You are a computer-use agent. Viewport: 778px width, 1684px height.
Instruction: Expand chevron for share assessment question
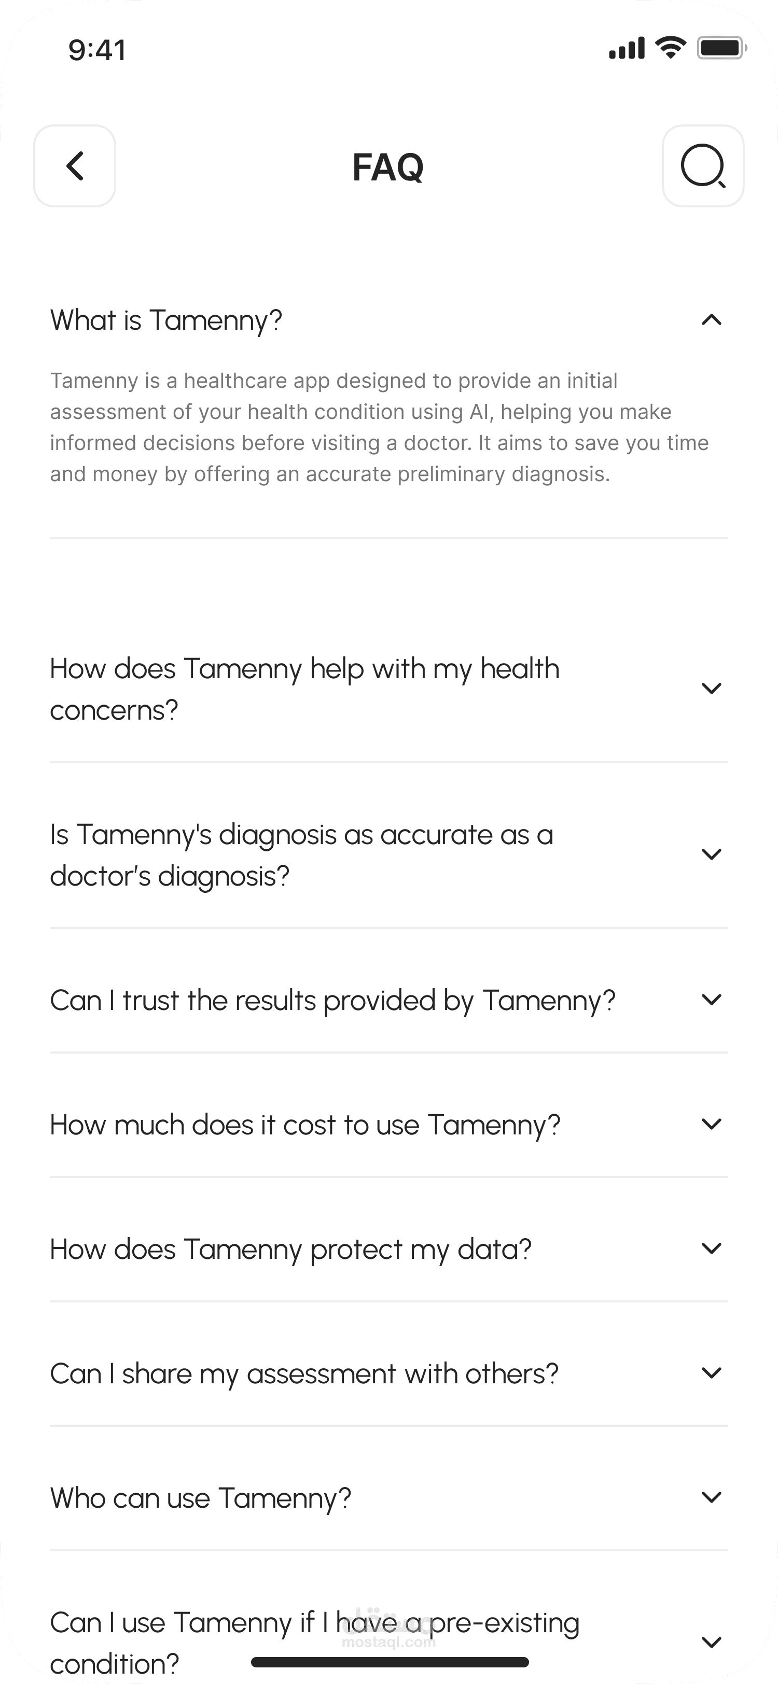click(711, 1373)
